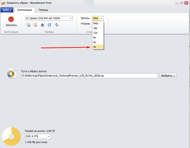Refresh the drive list

(49, 25)
